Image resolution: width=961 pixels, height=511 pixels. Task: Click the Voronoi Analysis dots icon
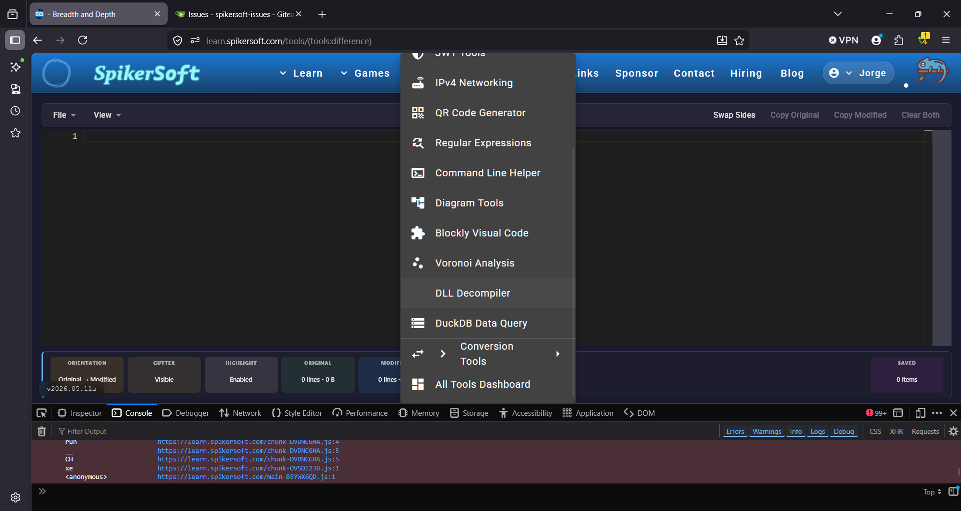(x=418, y=263)
